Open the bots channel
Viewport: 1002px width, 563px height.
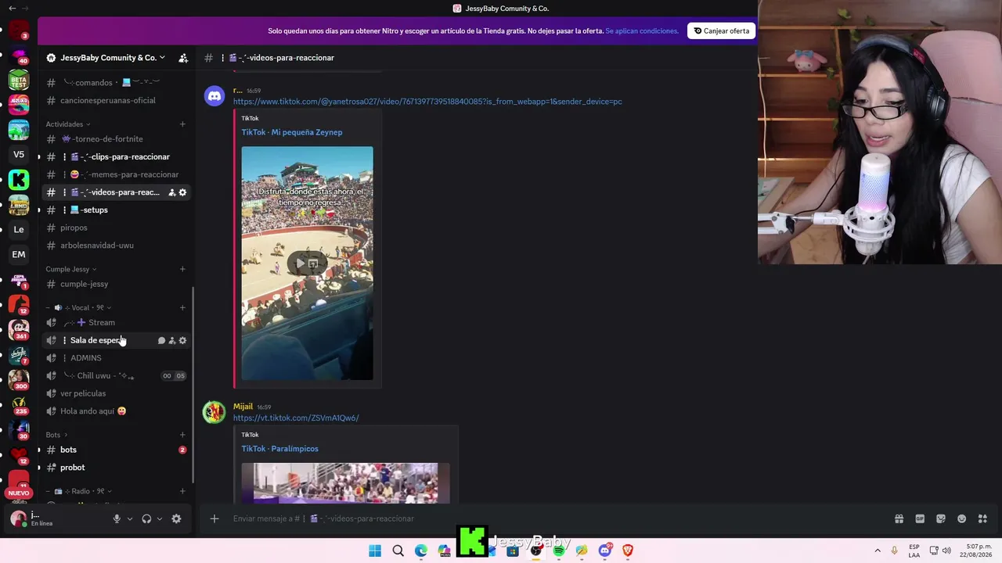(x=115, y=450)
